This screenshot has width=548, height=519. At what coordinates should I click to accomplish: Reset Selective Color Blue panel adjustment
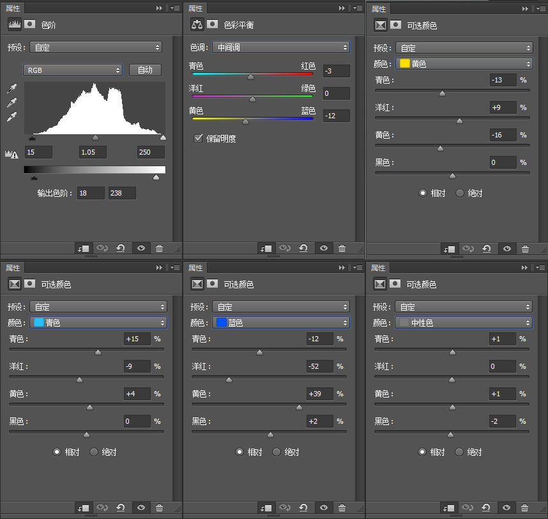click(x=303, y=507)
